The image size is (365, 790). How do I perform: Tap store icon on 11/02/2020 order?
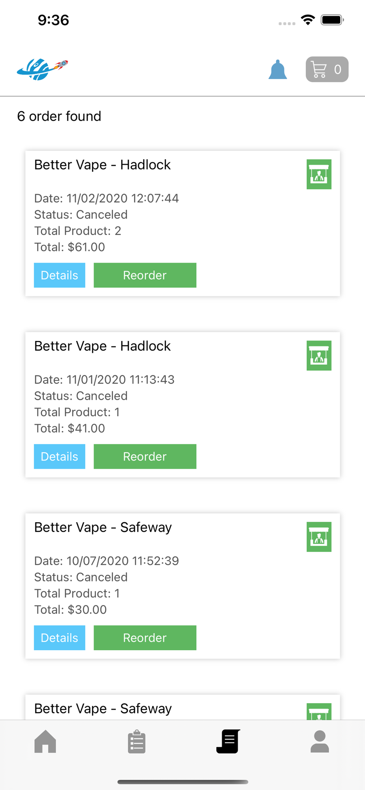pyautogui.click(x=319, y=174)
